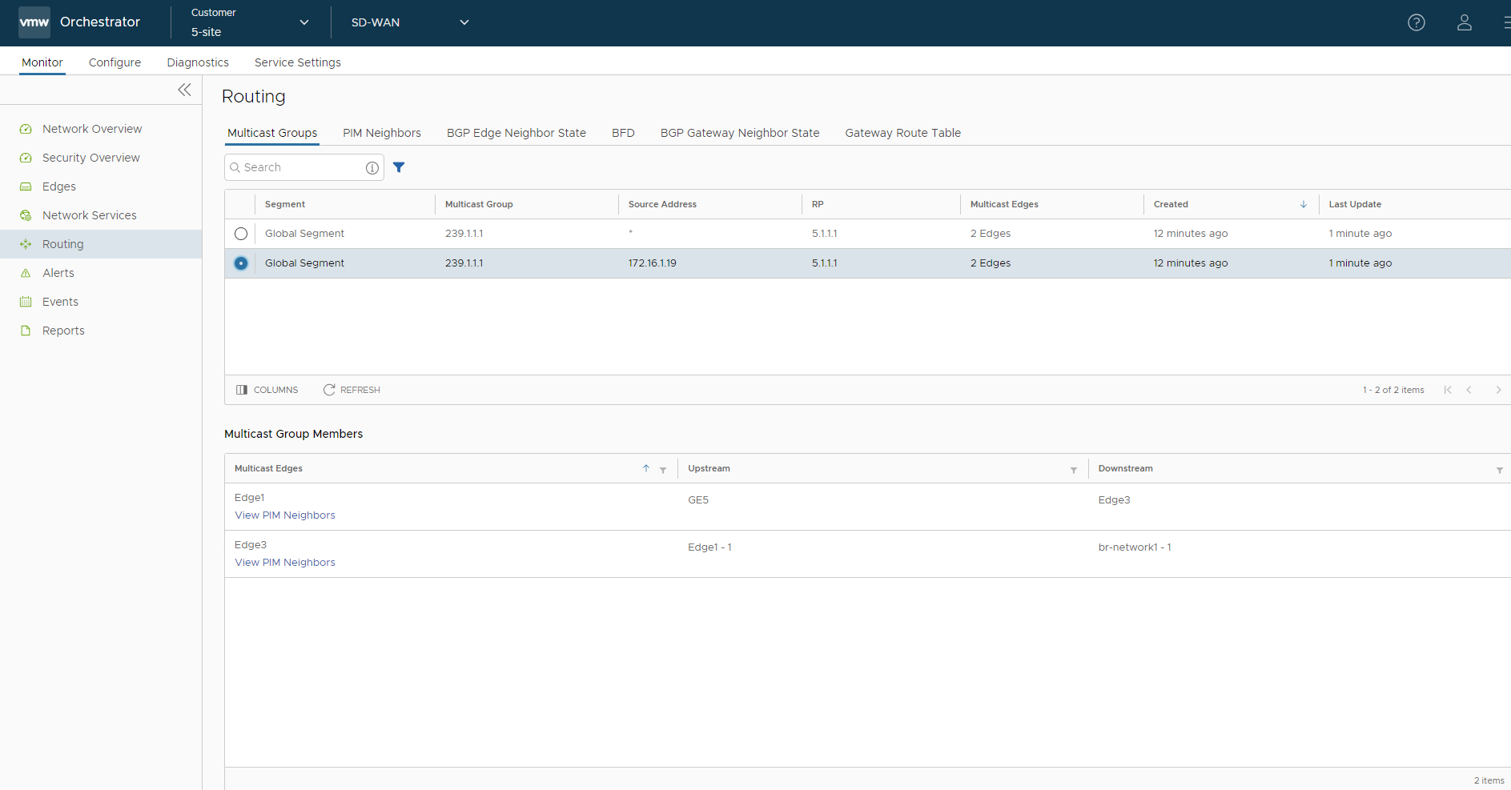Image resolution: width=1511 pixels, height=790 pixels.
Task: Open the Configure top menu tab
Action: click(115, 62)
